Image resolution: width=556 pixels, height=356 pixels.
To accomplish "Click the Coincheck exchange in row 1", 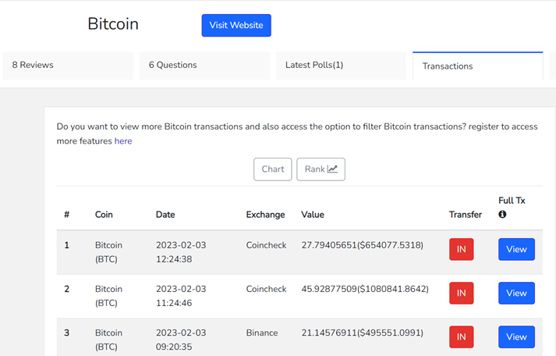I will pyautogui.click(x=266, y=245).
